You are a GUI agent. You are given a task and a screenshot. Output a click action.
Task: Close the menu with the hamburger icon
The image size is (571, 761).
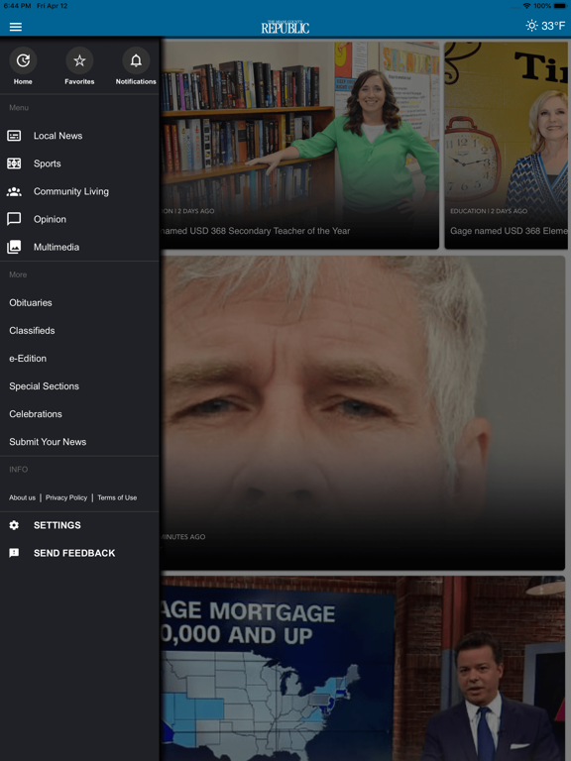16,27
